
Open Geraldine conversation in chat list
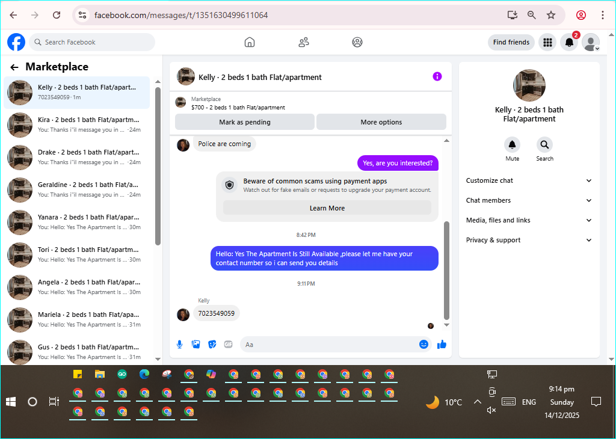[x=76, y=189]
